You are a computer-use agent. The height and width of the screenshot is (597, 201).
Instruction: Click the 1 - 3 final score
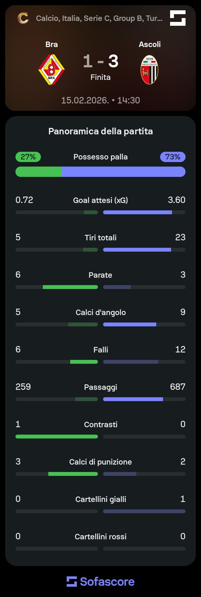coord(100,61)
